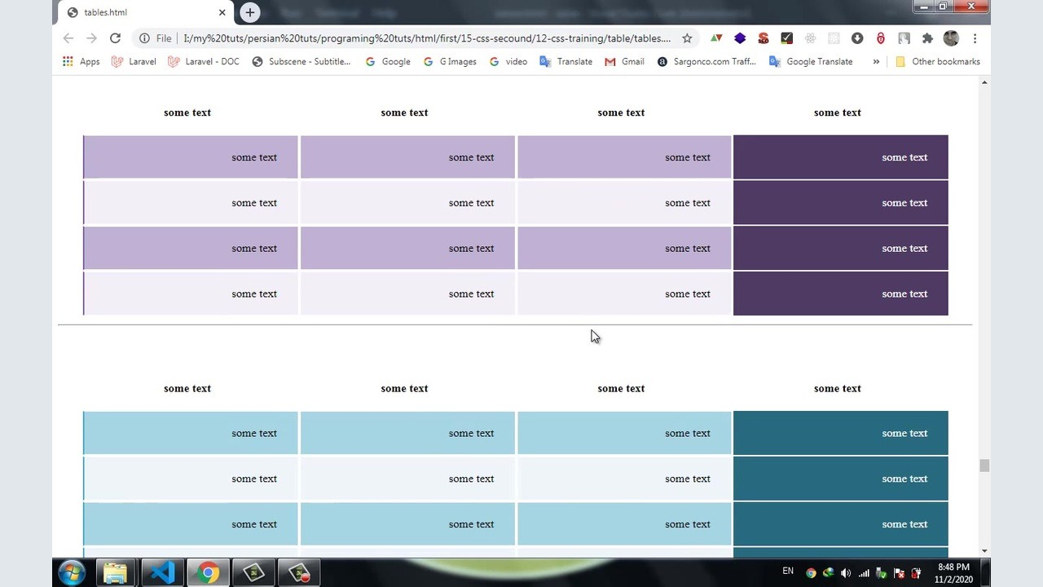Open the taskbar app with red record dot
Screen dimensions: 1043x587
[299, 573]
